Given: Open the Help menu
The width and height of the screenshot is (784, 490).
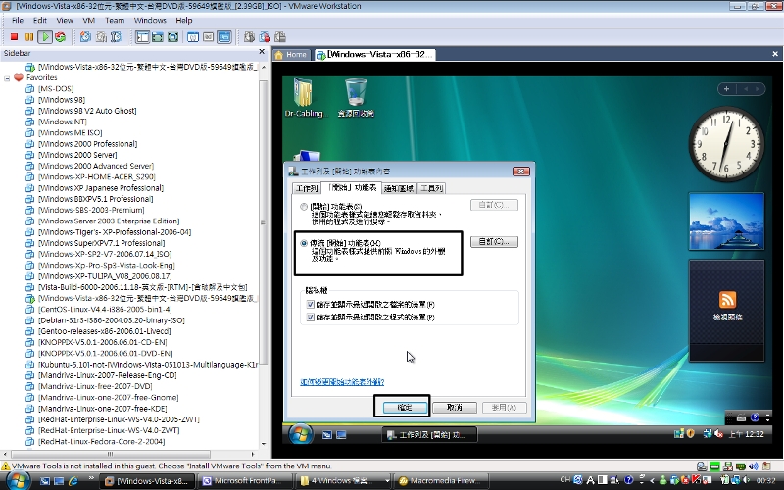Looking at the screenshot, I should point(184,20).
